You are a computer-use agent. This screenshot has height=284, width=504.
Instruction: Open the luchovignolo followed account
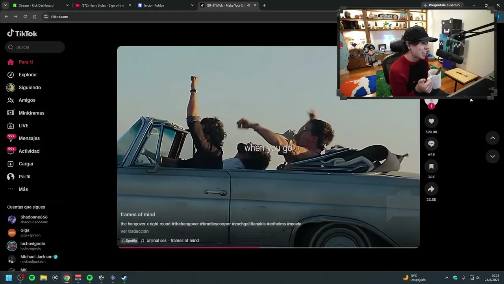pyautogui.click(x=33, y=246)
